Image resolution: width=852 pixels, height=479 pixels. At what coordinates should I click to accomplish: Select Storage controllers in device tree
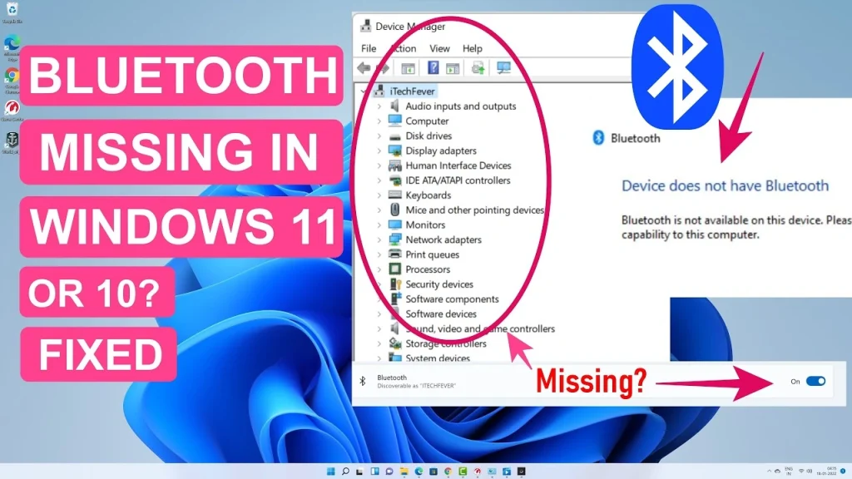pyautogui.click(x=446, y=343)
